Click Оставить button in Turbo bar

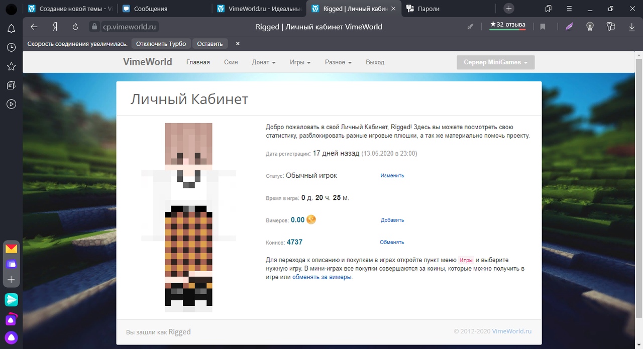point(210,44)
